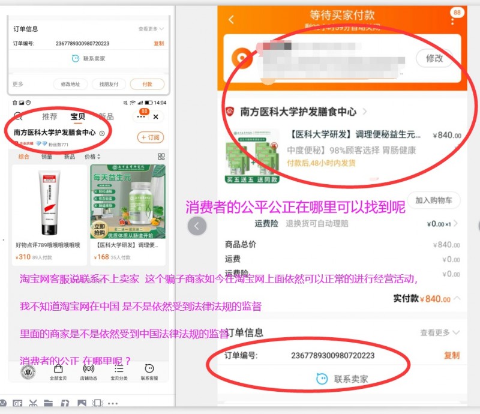Image resolution: width=480 pixels, height=414 pixels.
Task: Click the round previous-image arrow button
Action: click(197, 226)
